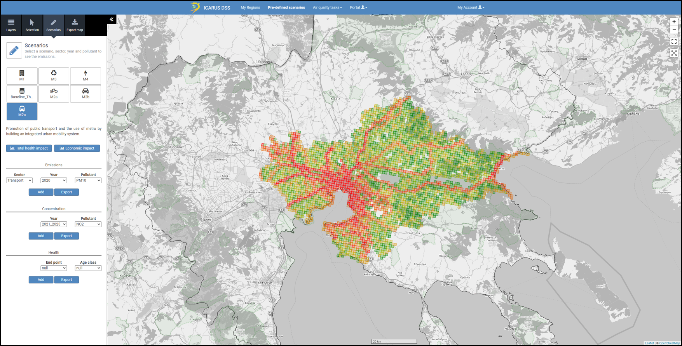This screenshot has width=682, height=346.
Task: Open the Sector dropdown showing Transport
Action: (x=19, y=181)
